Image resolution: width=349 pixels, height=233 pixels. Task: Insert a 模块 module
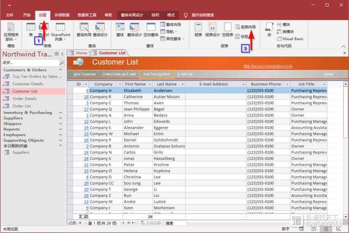coord(283,24)
